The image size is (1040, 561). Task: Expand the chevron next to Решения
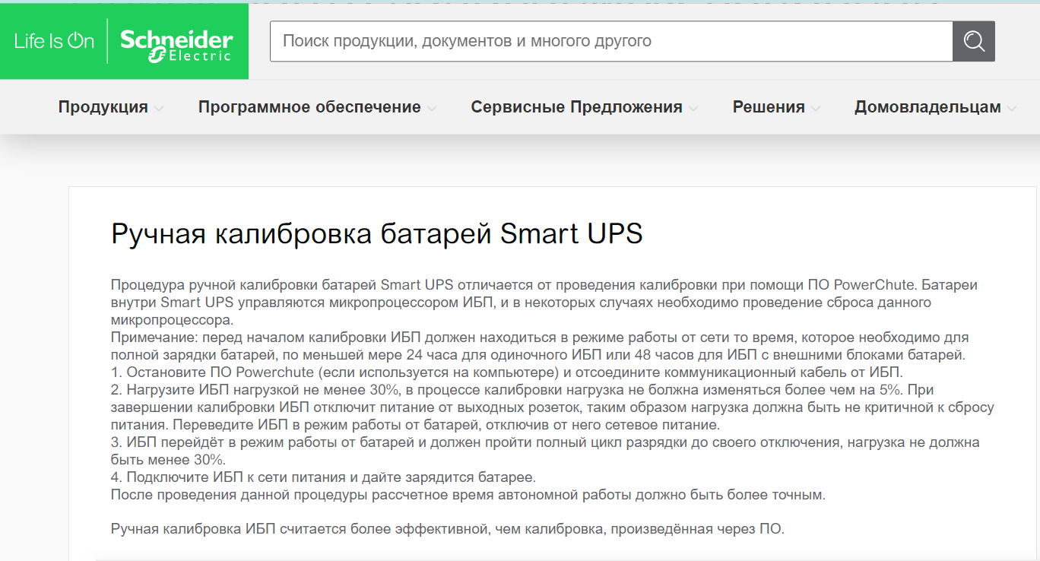tap(816, 109)
